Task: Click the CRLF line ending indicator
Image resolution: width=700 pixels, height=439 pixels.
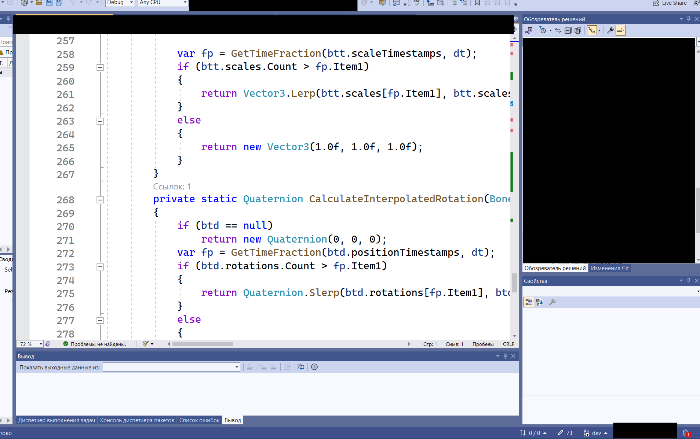Action: 508,344
